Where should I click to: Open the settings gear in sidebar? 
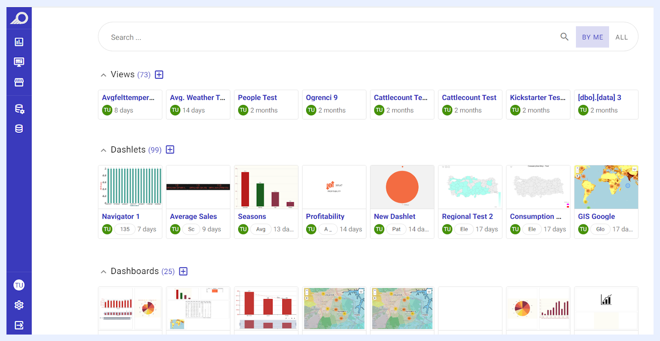(x=19, y=305)
